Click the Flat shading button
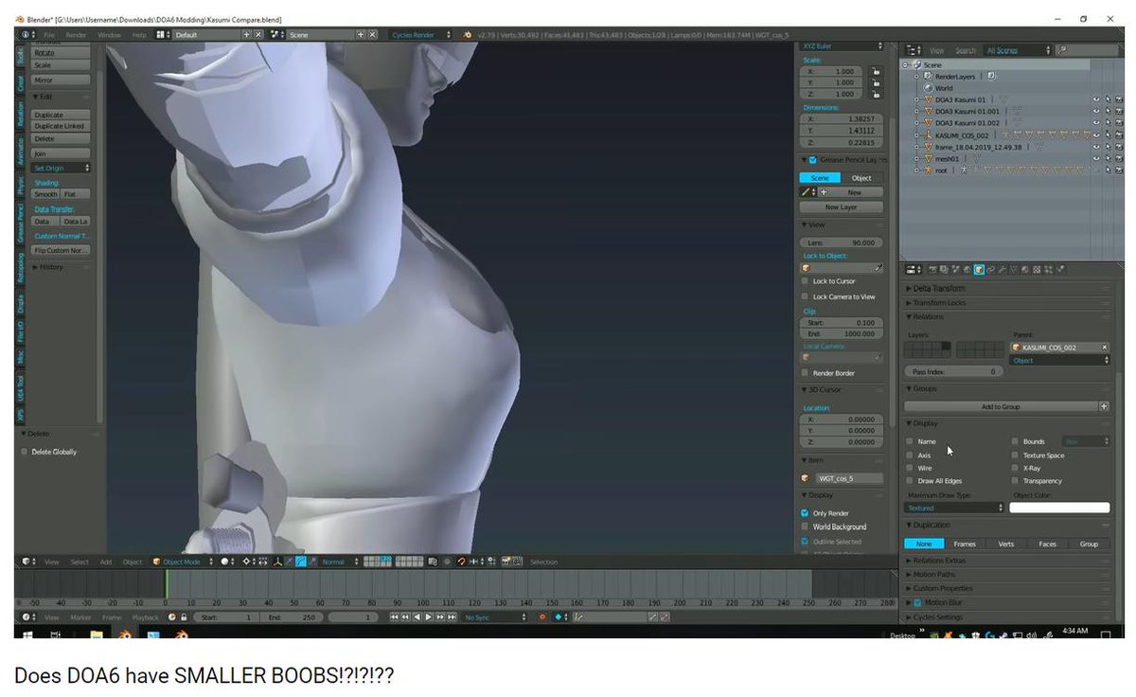Viewport: 1136px width, 697px height. 75,194
